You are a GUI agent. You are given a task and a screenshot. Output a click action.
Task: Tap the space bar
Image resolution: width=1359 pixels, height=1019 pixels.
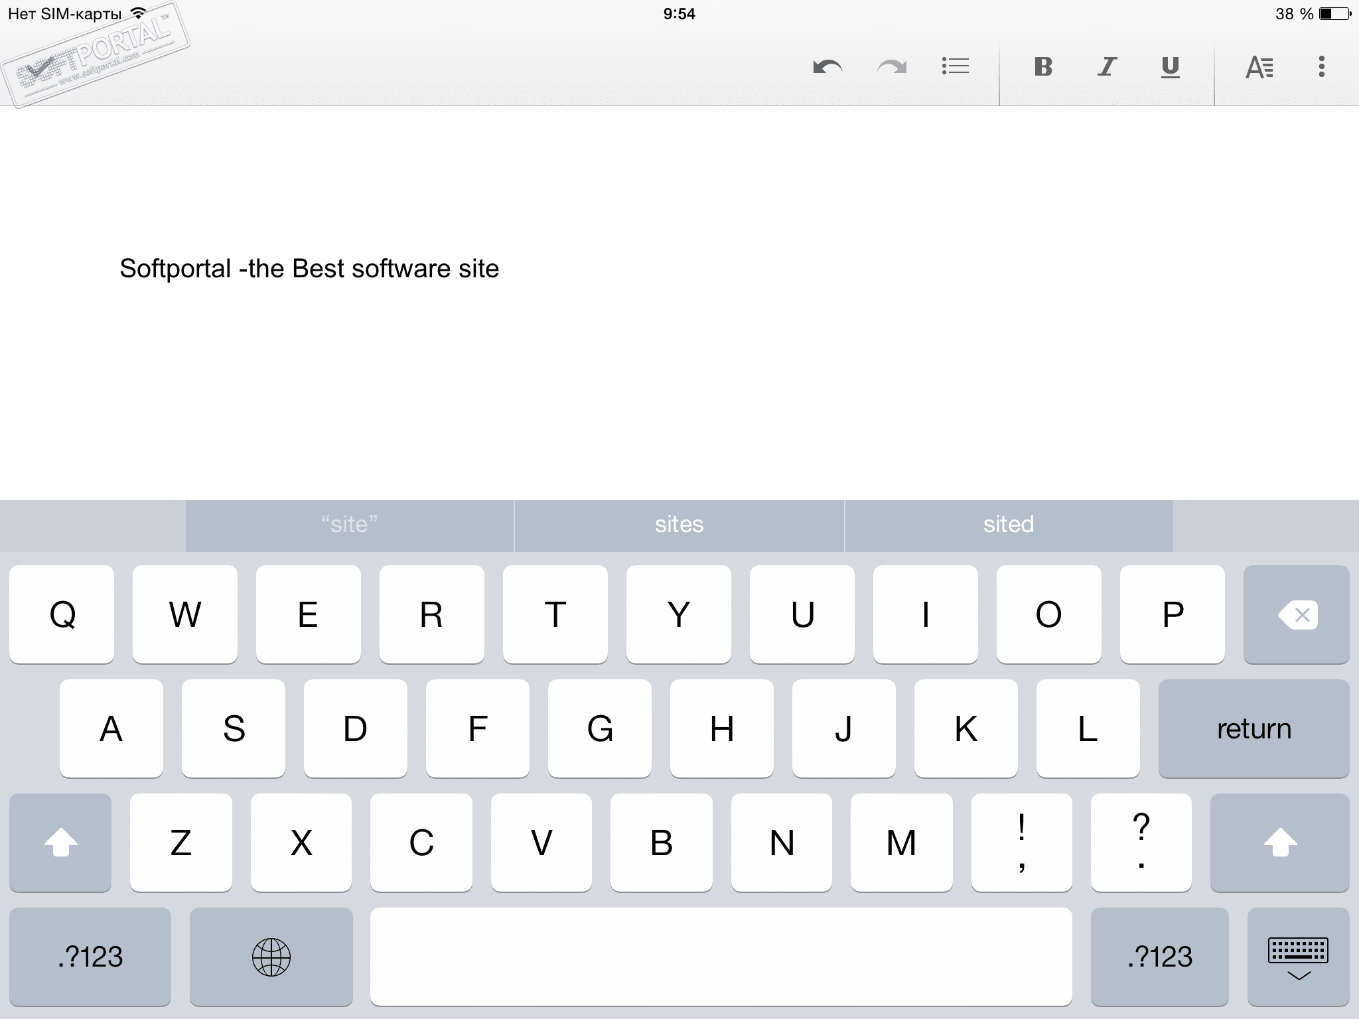(x=721, y=957)
